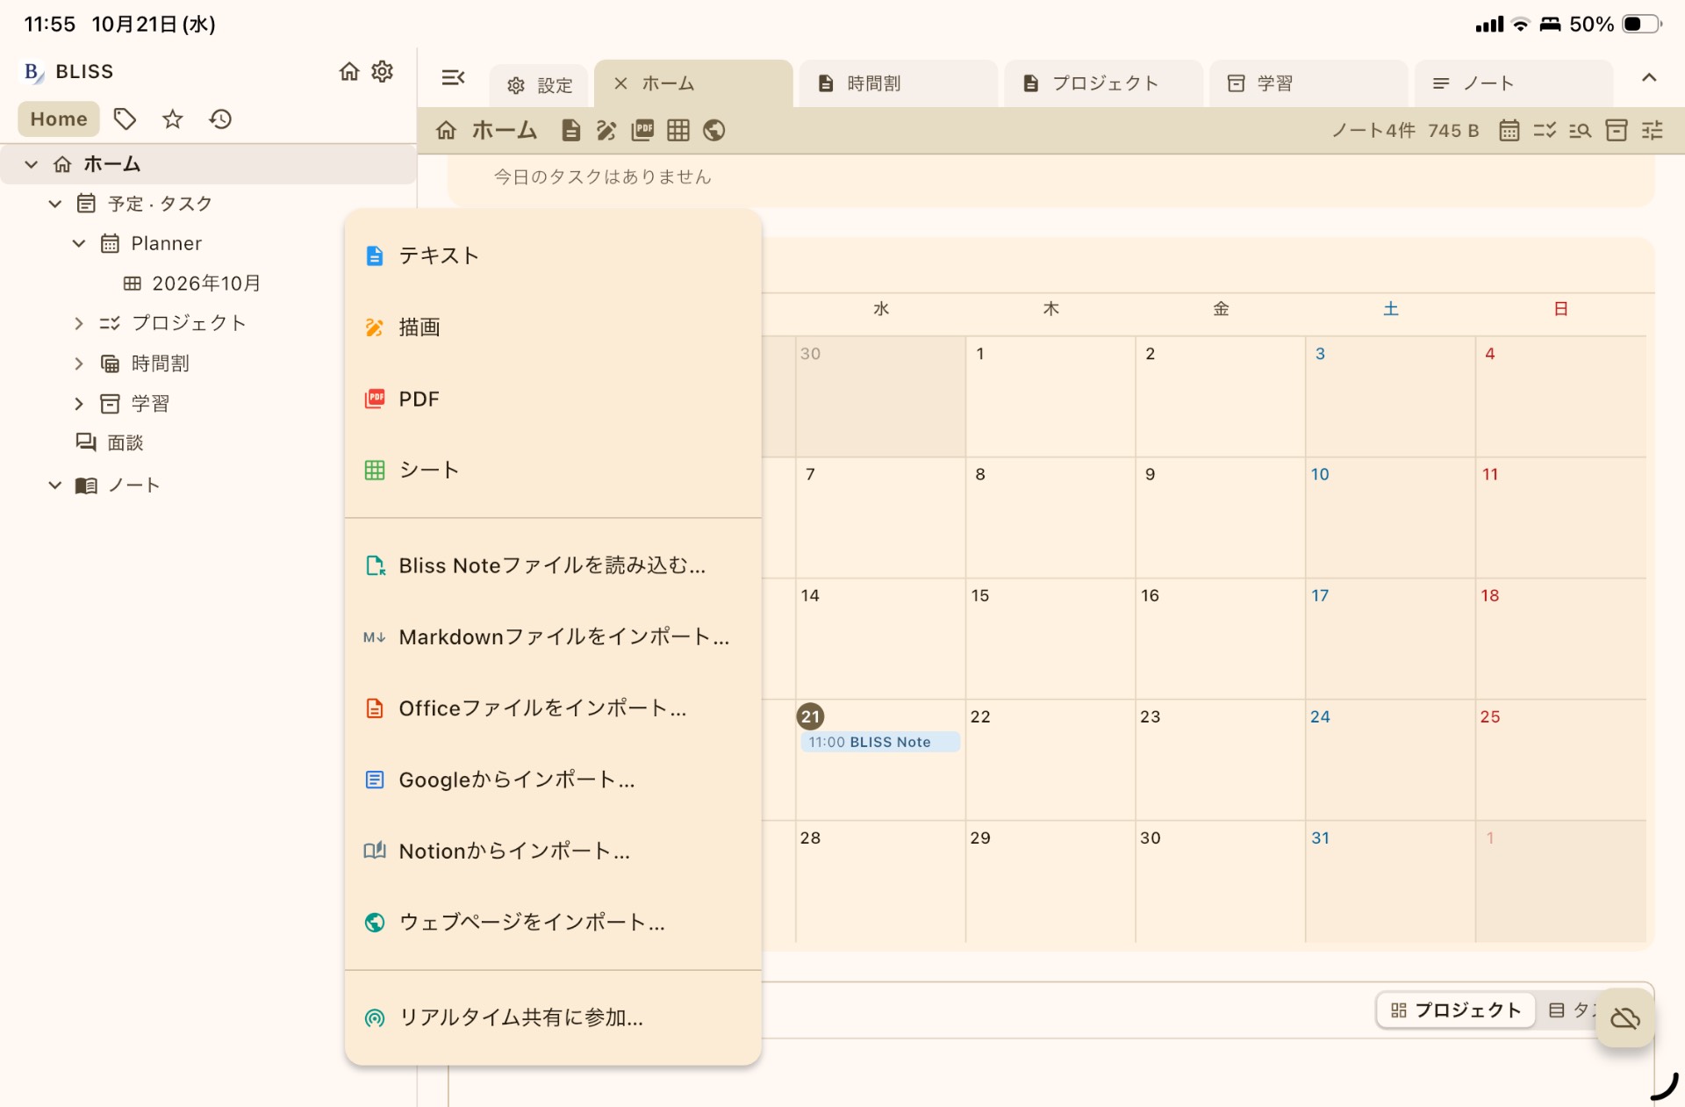The image size is (1685, 1107).
Task: Collapse the sidebar with menu-collapse icon
Action: click(453, 78)
